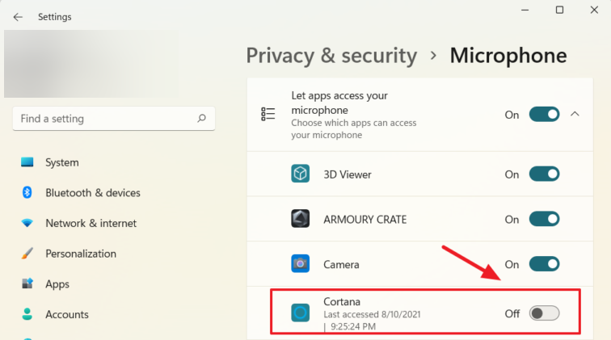Turn off Camera microphone access toggle
Screen dimensions: 611x340
point(544,264)
